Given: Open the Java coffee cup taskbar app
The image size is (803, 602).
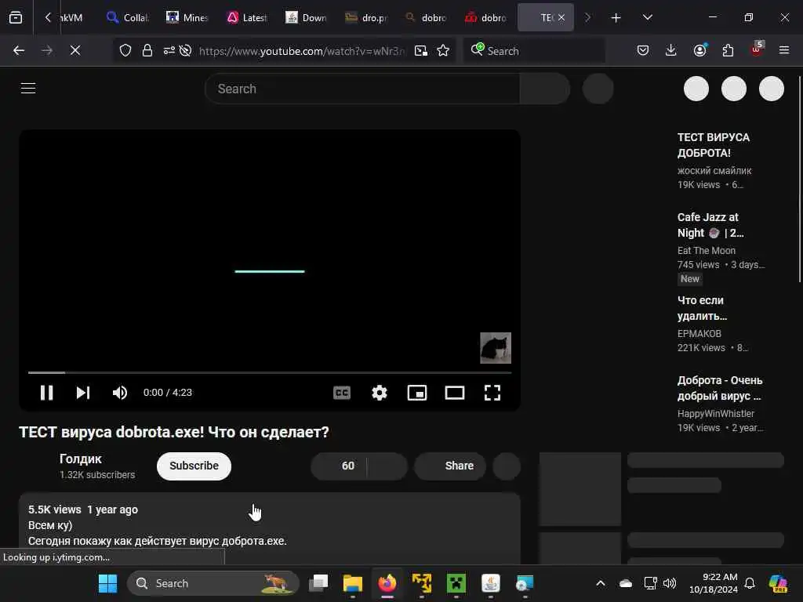Looking at the screenshot, I should (x=491, y=583).
